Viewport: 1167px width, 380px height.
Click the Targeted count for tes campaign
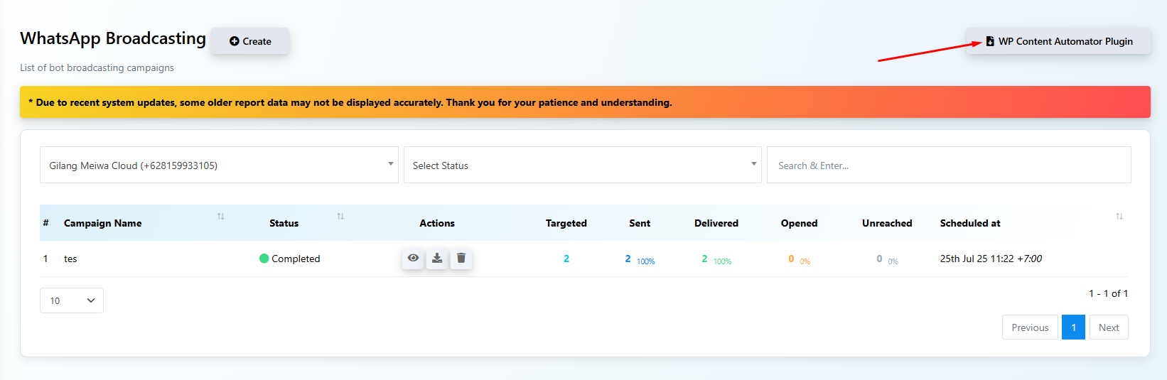click(566, 259)
